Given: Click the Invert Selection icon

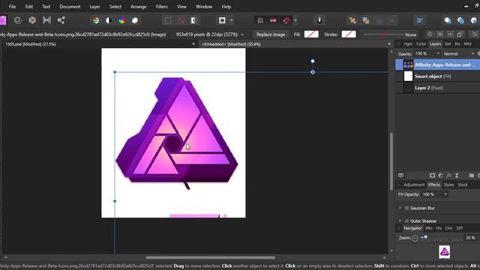Looking at the screenshot, I should coord(193,20).
